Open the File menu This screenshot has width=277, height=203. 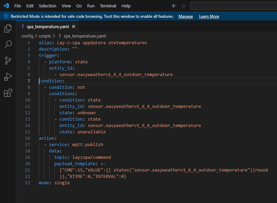coord(17,6)
